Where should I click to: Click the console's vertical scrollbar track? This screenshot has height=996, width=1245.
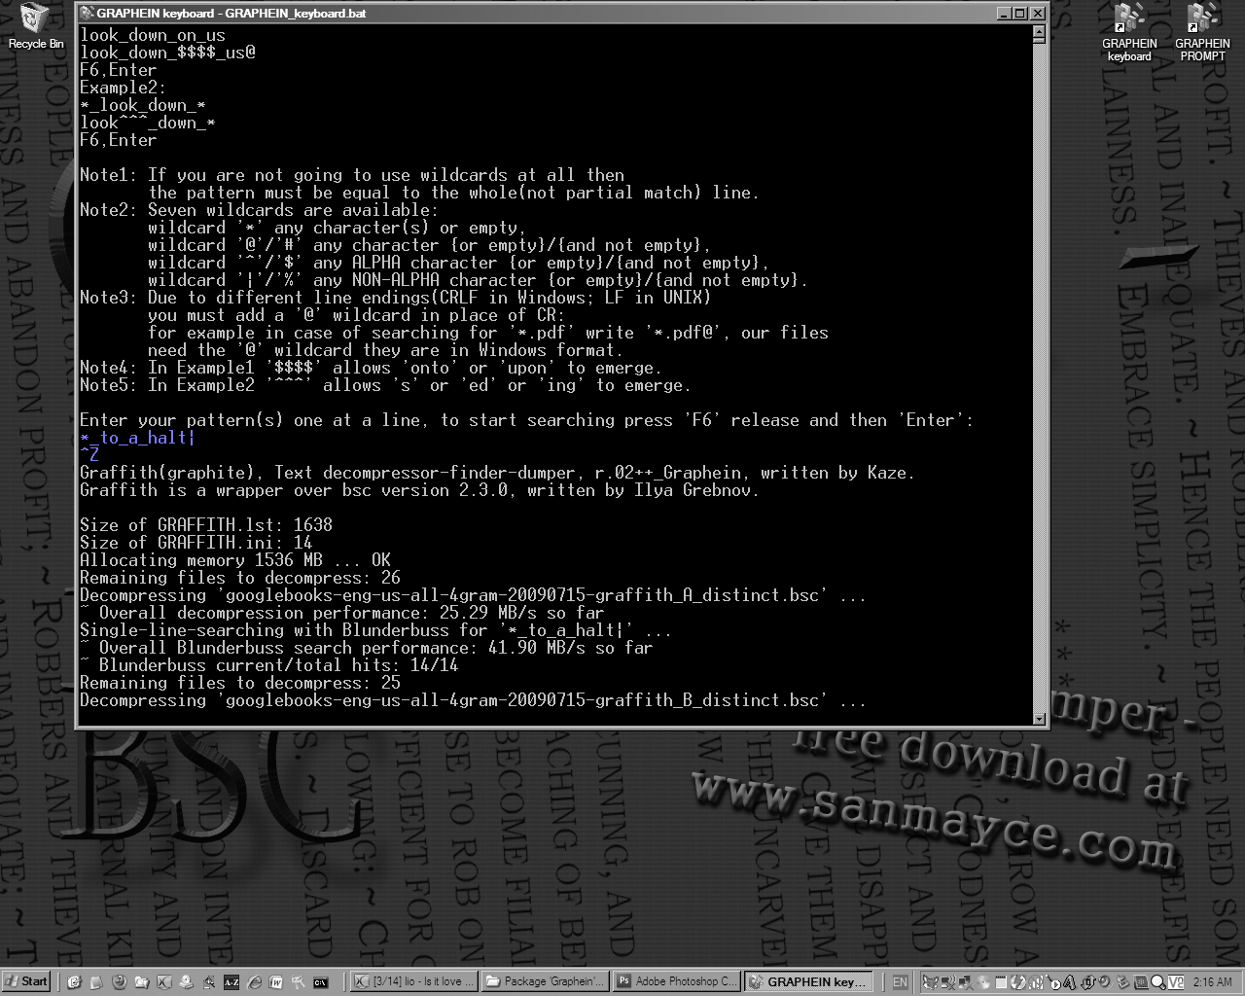(1039, 375)
